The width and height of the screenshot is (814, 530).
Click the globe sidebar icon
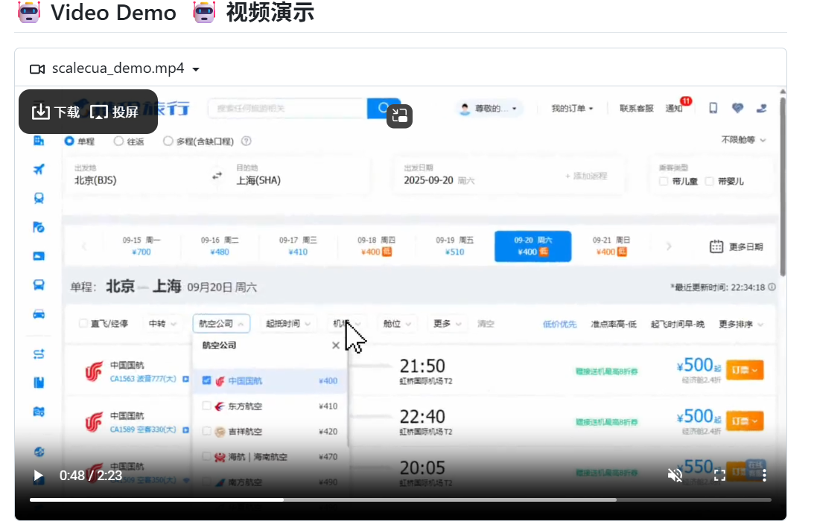(39, 452)
